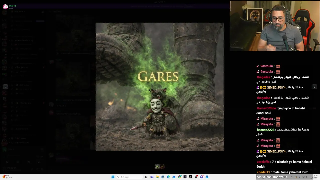This screenshot has height=180, width=320.
Task: Open the speedometer gauge app in taskbar
Action: pos(185,177)
